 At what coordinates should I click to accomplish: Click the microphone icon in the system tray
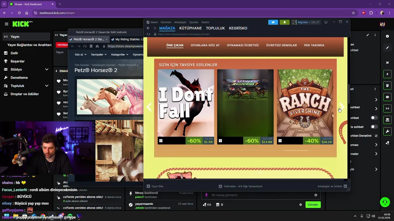[x=362, y=216]
